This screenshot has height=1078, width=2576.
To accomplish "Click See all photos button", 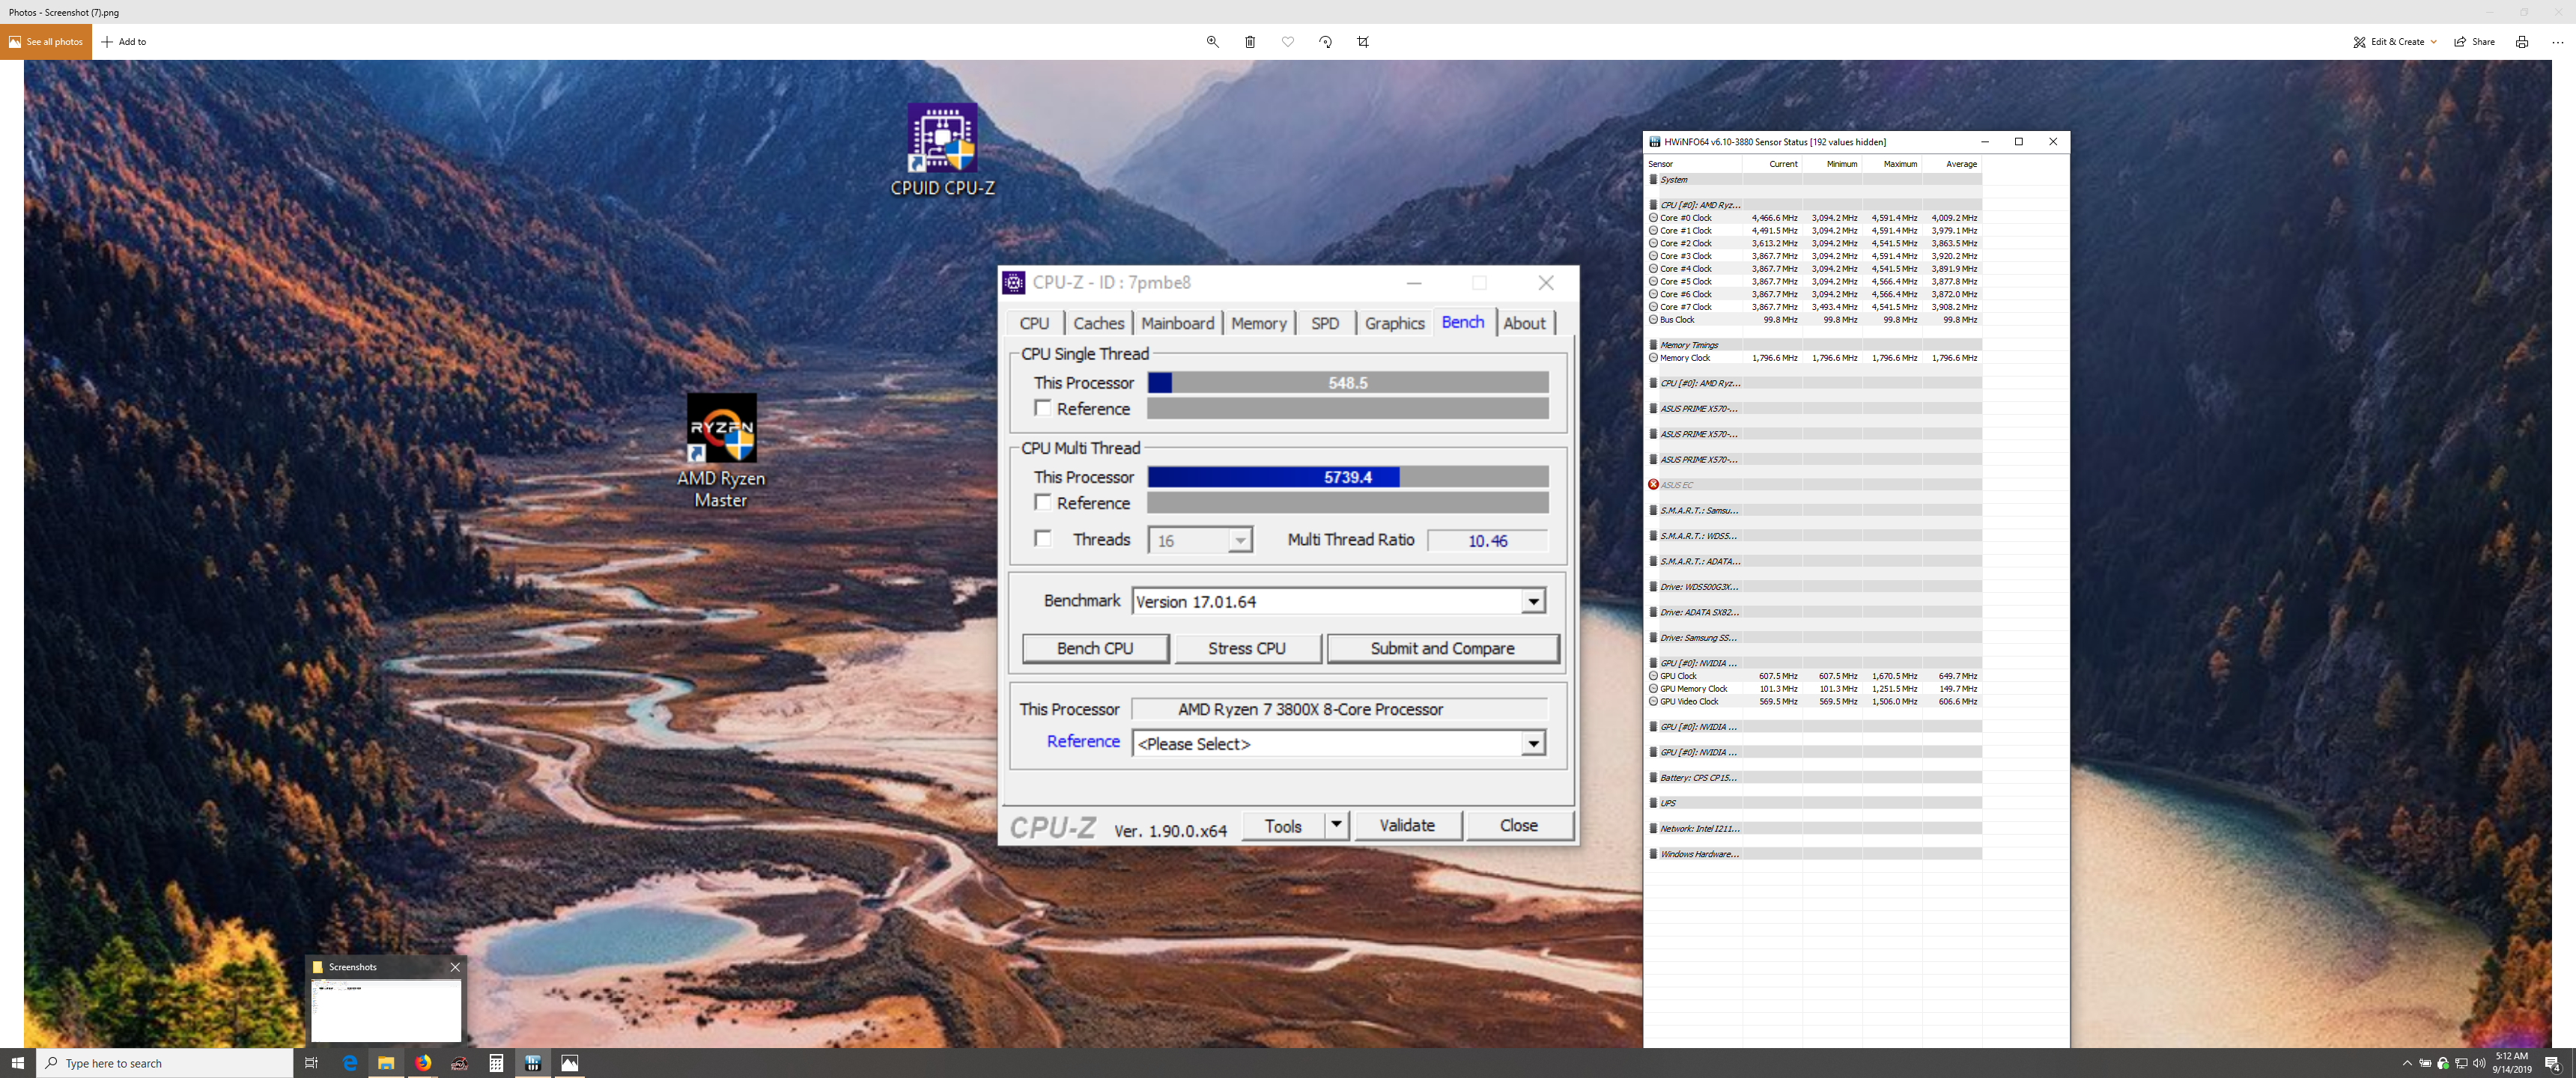I will click(x=46, y=42).
